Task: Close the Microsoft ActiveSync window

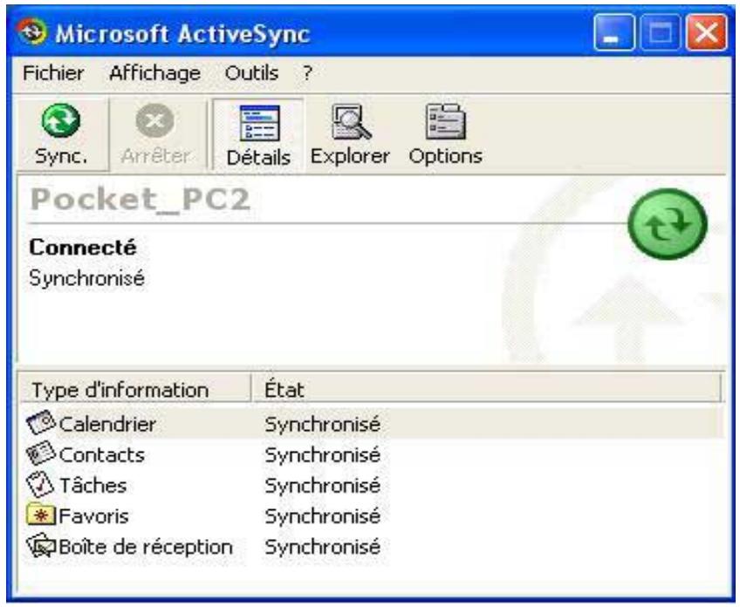Action: [707, 32]
